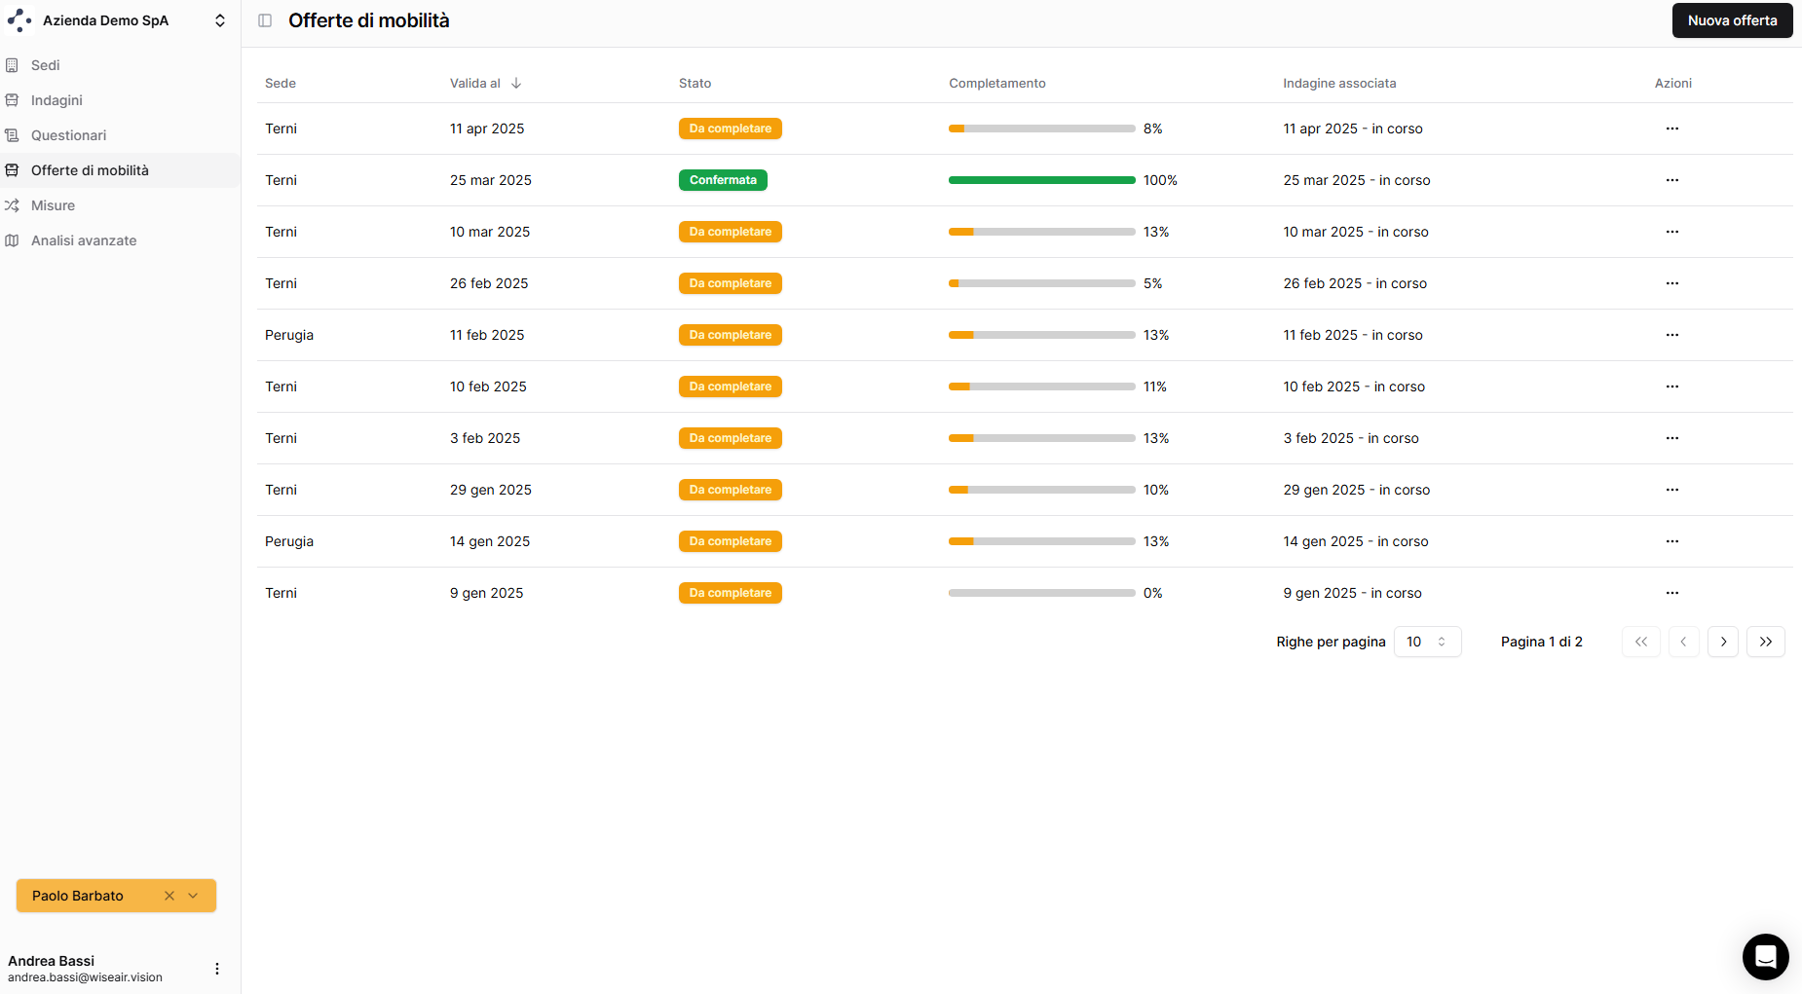
Task: Click the Stato column header
Action: coord(695,84)
